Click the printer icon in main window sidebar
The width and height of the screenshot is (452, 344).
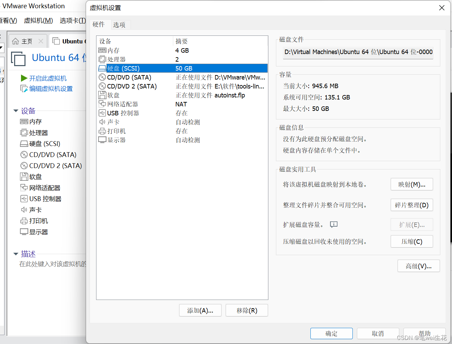(x=24, y=221)
